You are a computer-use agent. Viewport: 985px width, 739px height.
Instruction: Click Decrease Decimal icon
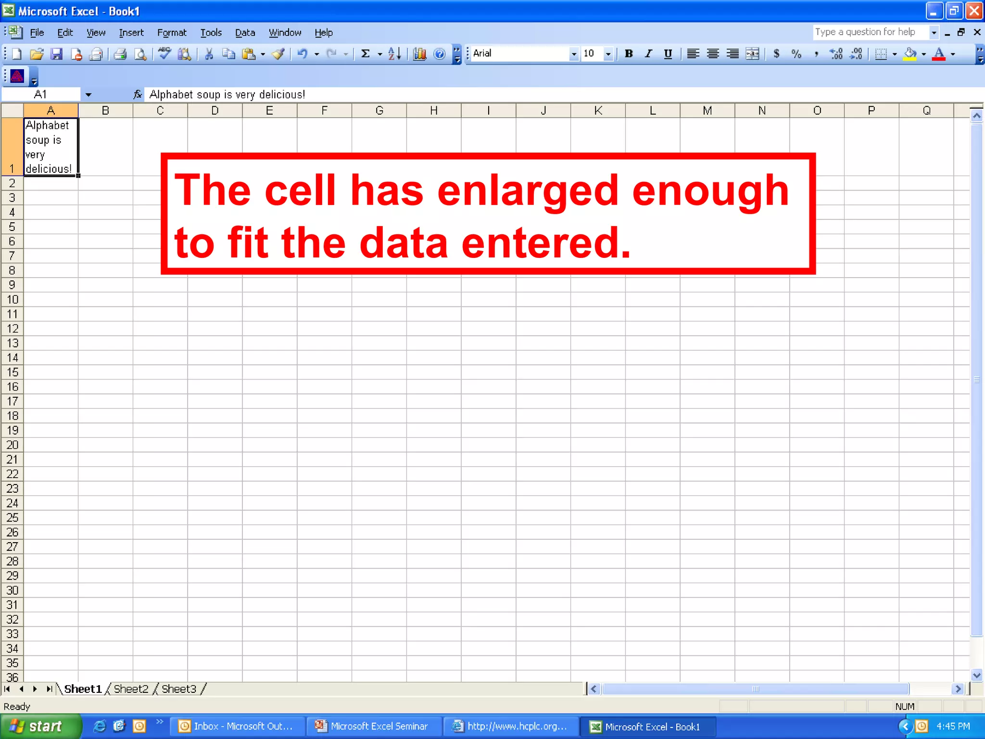pos(856,54)
